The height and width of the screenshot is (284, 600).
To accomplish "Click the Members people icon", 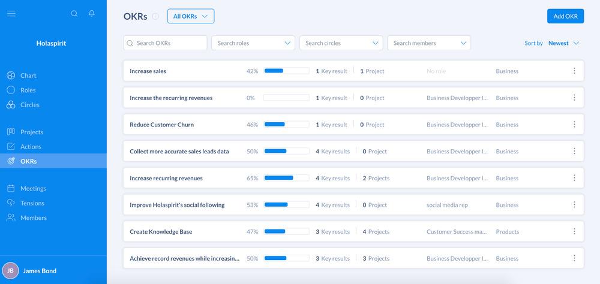I will tap(11, 217).
